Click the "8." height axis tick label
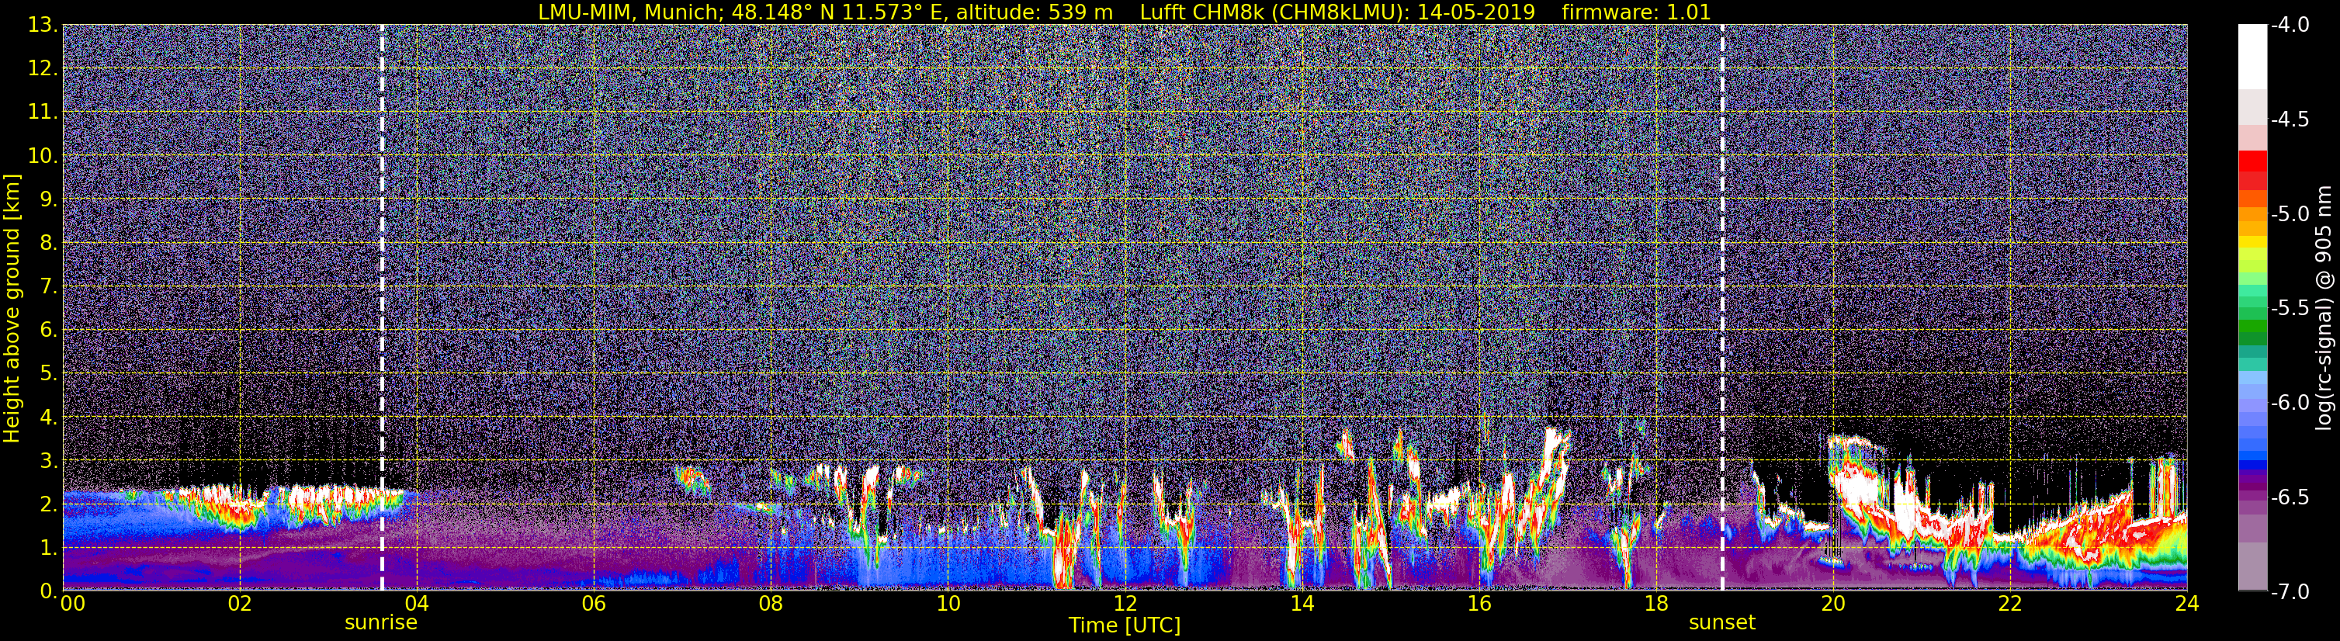Screen dimensions: 2340x641 tap(48, 244)
